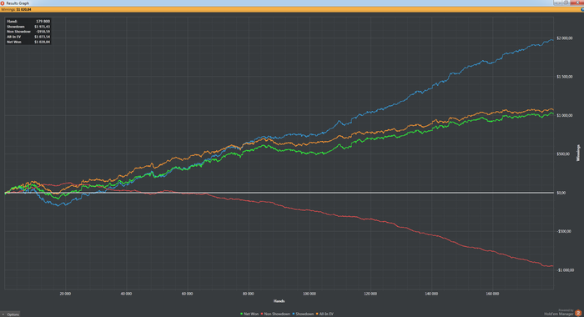Click the All-In EV row in stats box
The image size is (584, 317).
click(28, 37)
